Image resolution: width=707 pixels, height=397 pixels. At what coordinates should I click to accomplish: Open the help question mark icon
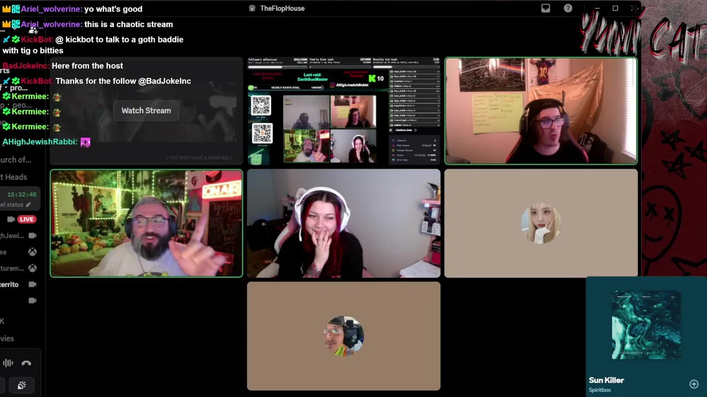(568, 8)
